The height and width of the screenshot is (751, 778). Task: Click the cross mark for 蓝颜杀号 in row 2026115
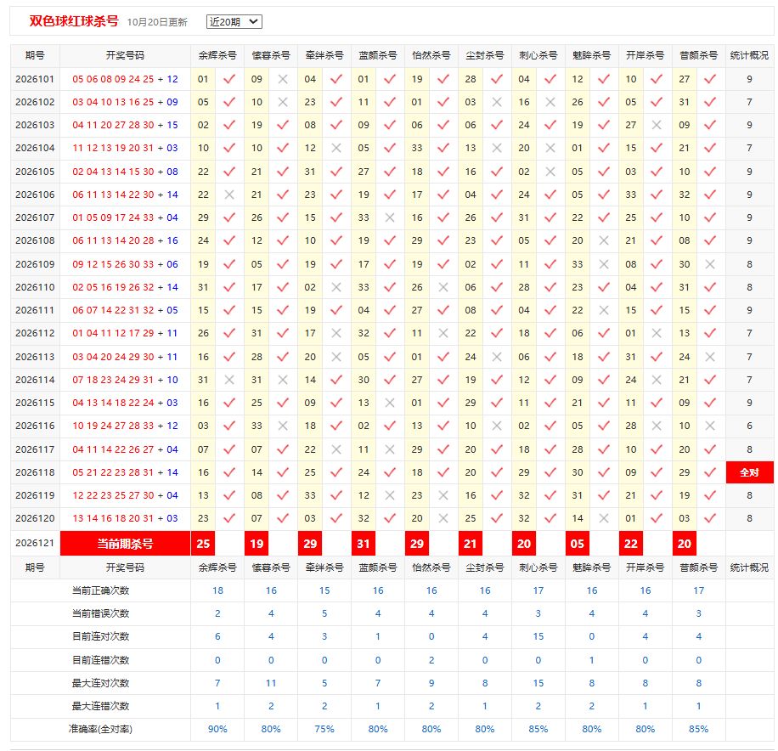(x=390, y=403)
